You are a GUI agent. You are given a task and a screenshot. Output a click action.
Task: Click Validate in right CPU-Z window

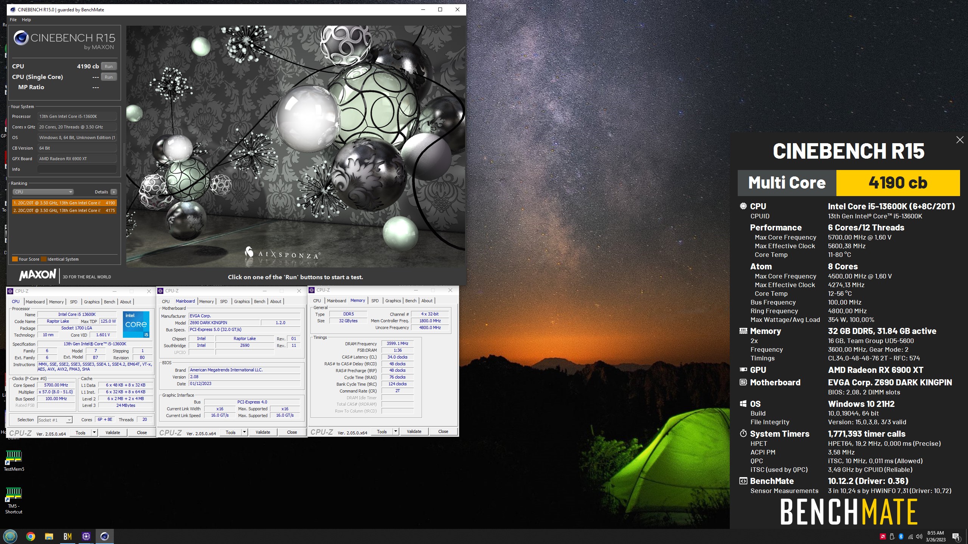414,431
